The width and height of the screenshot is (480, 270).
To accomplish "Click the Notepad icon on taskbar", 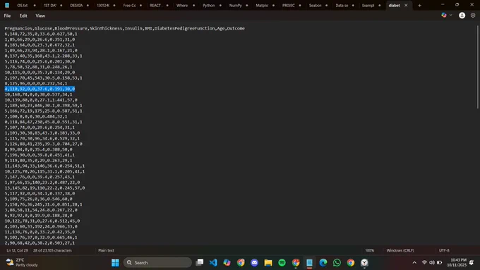I will click(x=309, y=263).
